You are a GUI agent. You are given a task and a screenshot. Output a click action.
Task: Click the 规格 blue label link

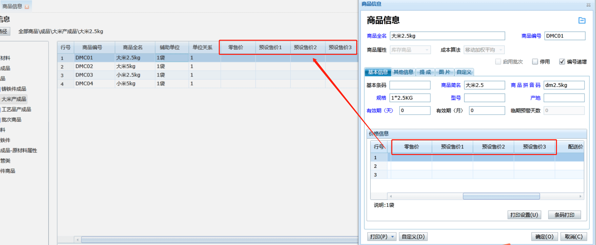pos(381,98)
